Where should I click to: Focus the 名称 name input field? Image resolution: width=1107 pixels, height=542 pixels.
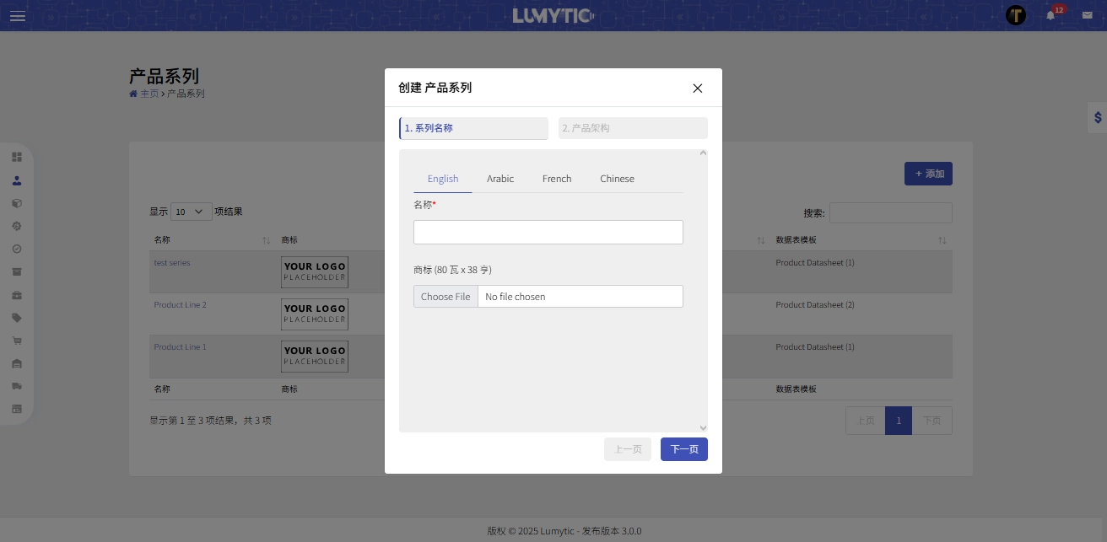point(548,233)
